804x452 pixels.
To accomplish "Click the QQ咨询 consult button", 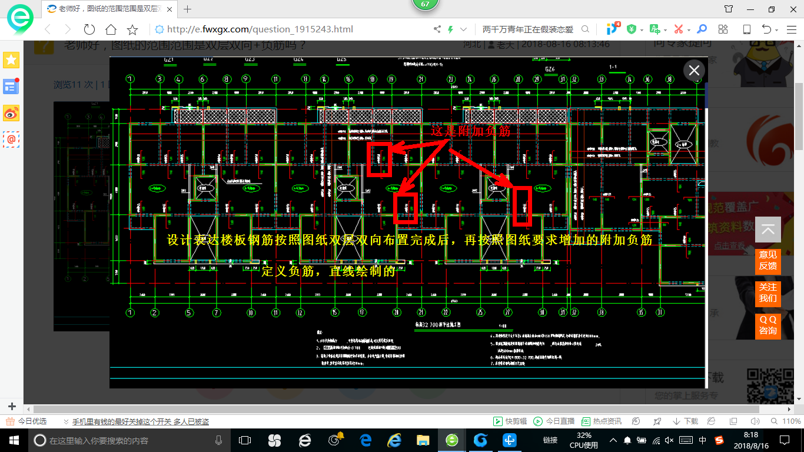I will (x=768, y=325).
